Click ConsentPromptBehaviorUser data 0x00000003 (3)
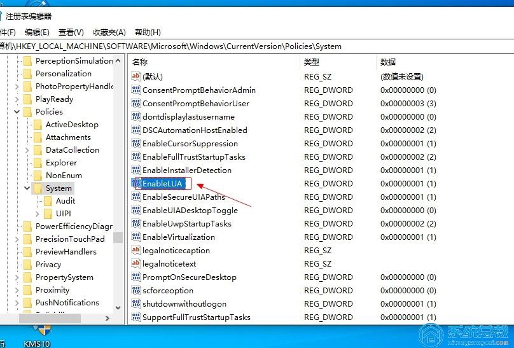This screenshot has width=514, height=348. coord(408,104)
